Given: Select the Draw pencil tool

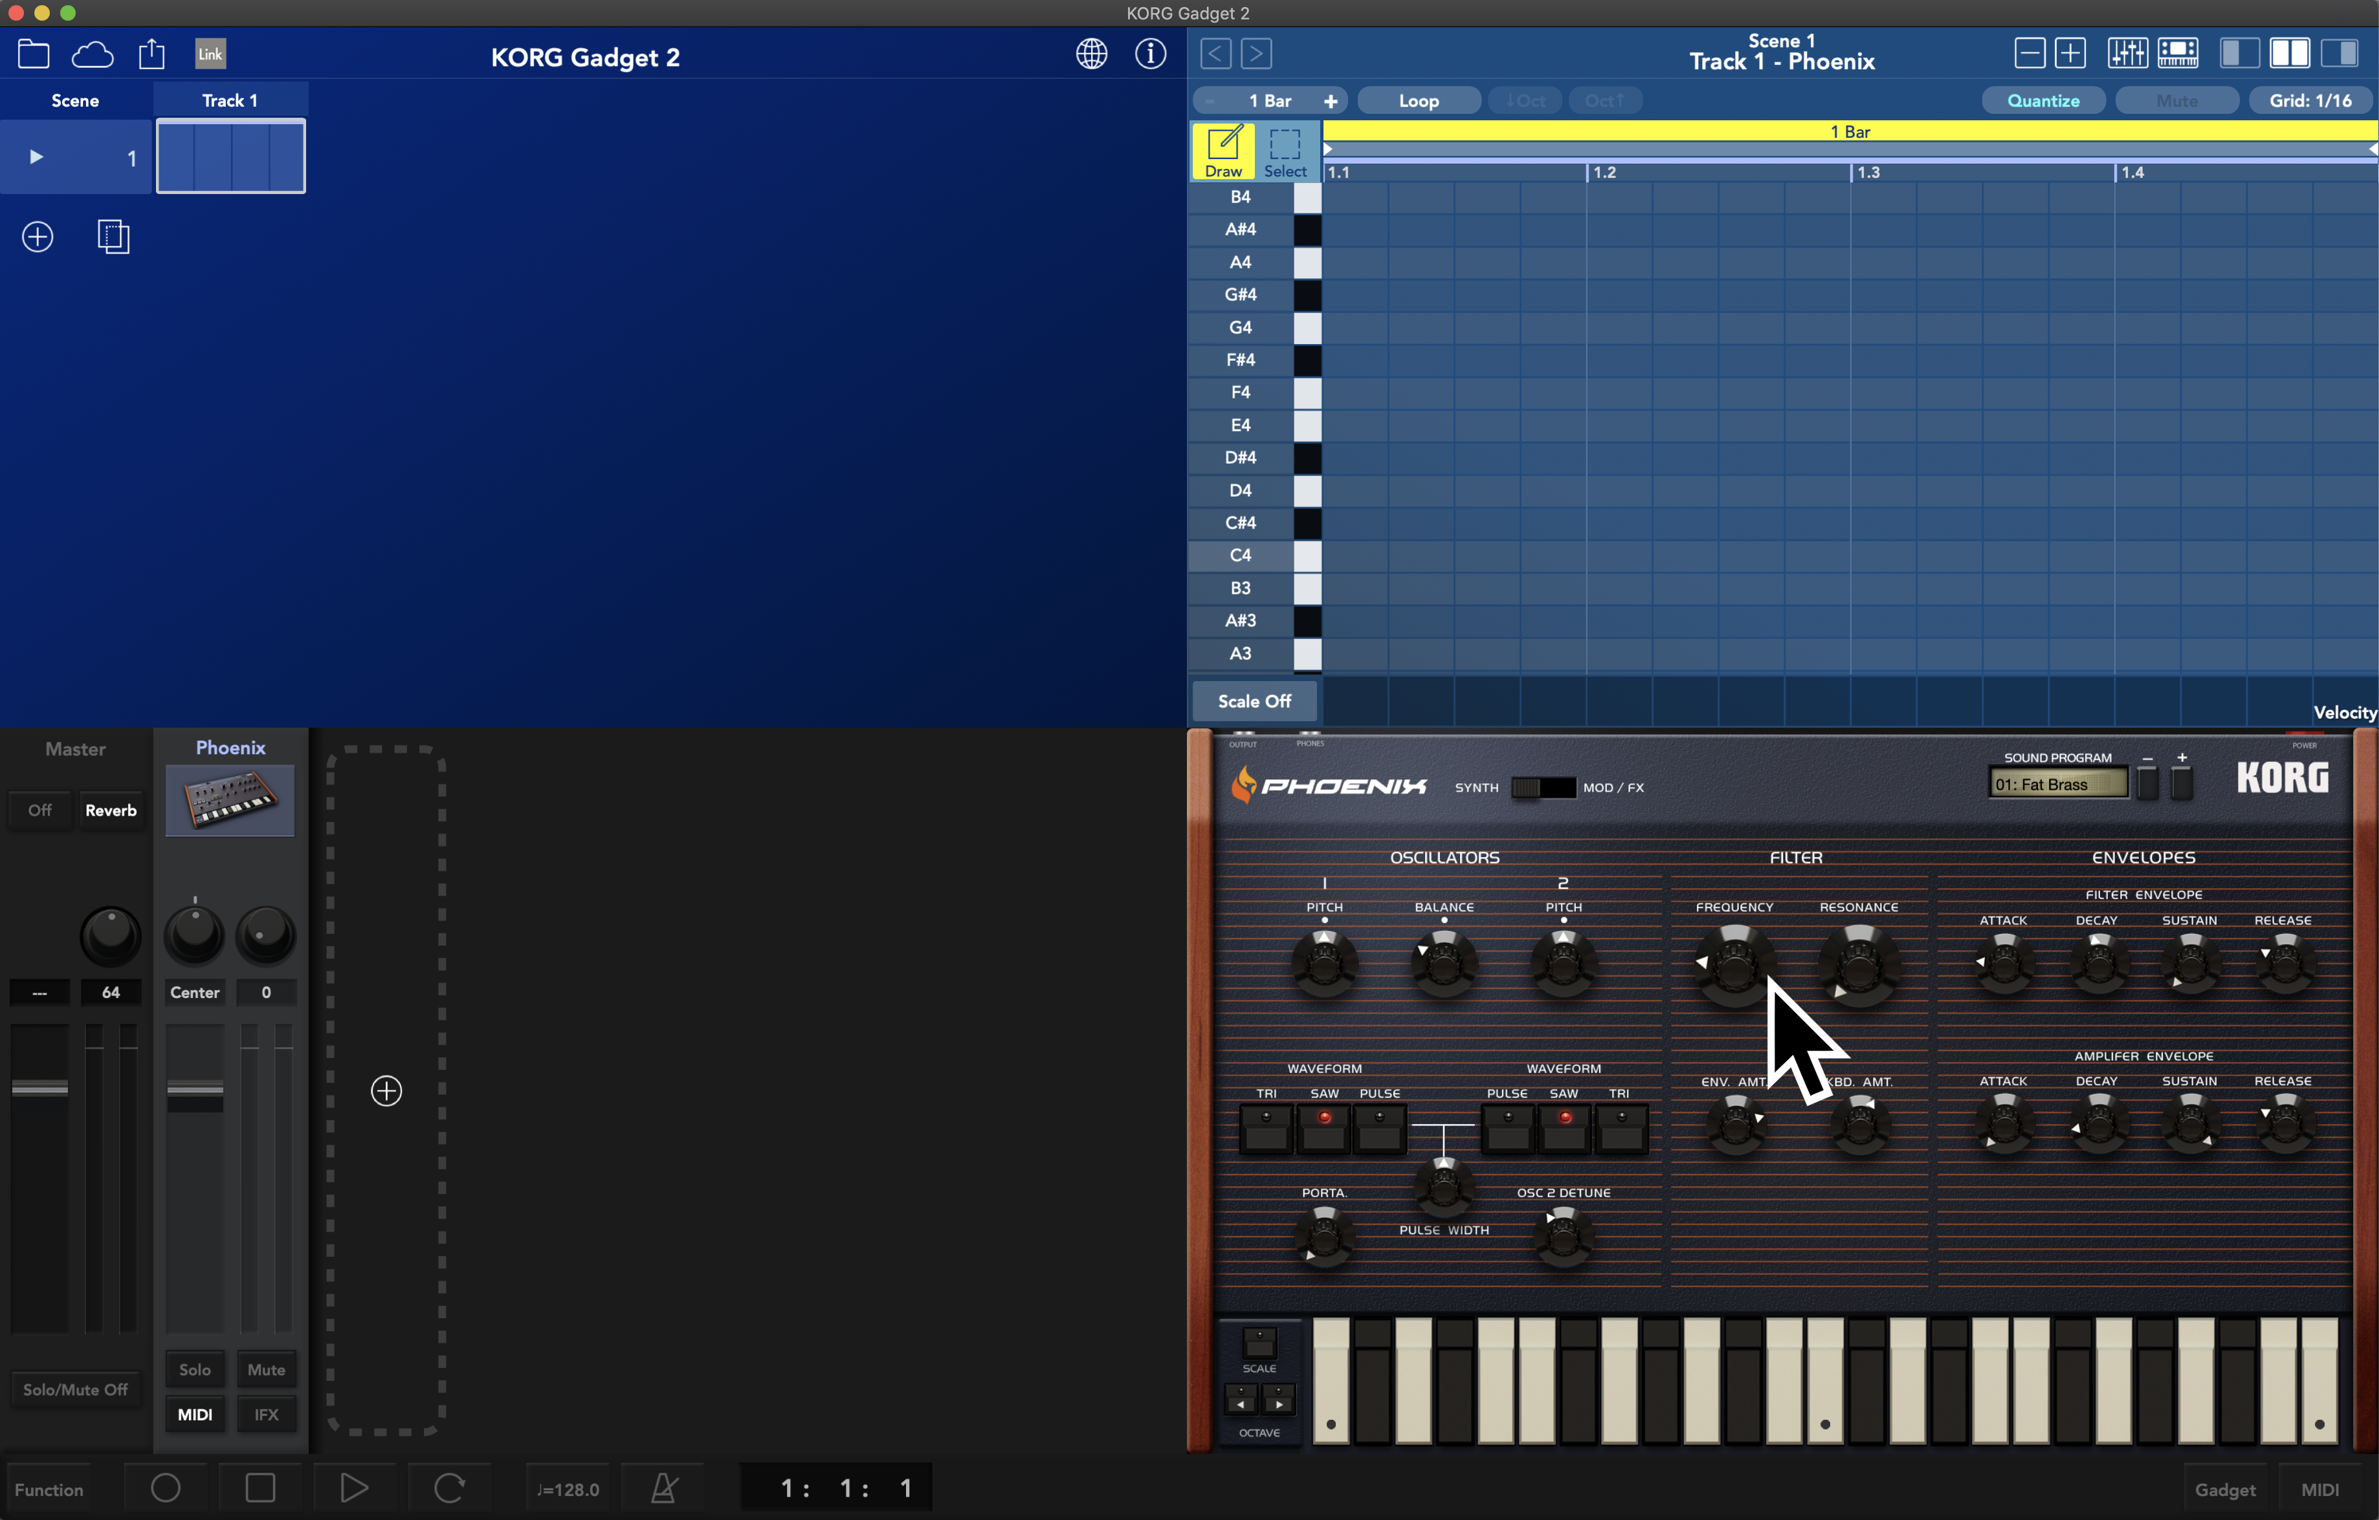Looking at the screenshot, I should tap(1224, 151).
